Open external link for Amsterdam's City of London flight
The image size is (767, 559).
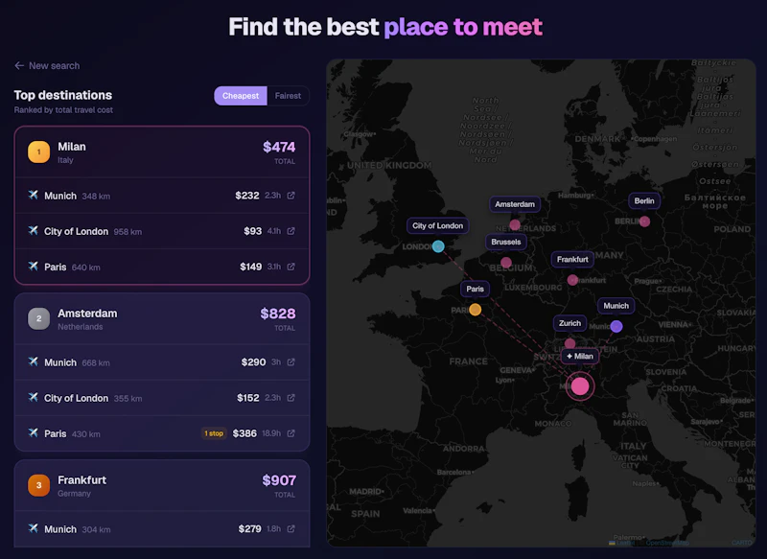[x=291, y=398]
